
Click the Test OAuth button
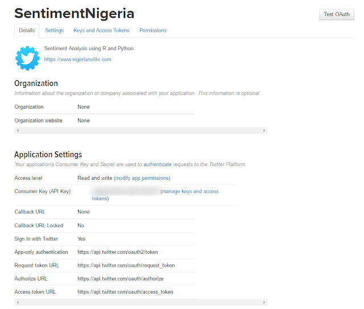(336, 14)
